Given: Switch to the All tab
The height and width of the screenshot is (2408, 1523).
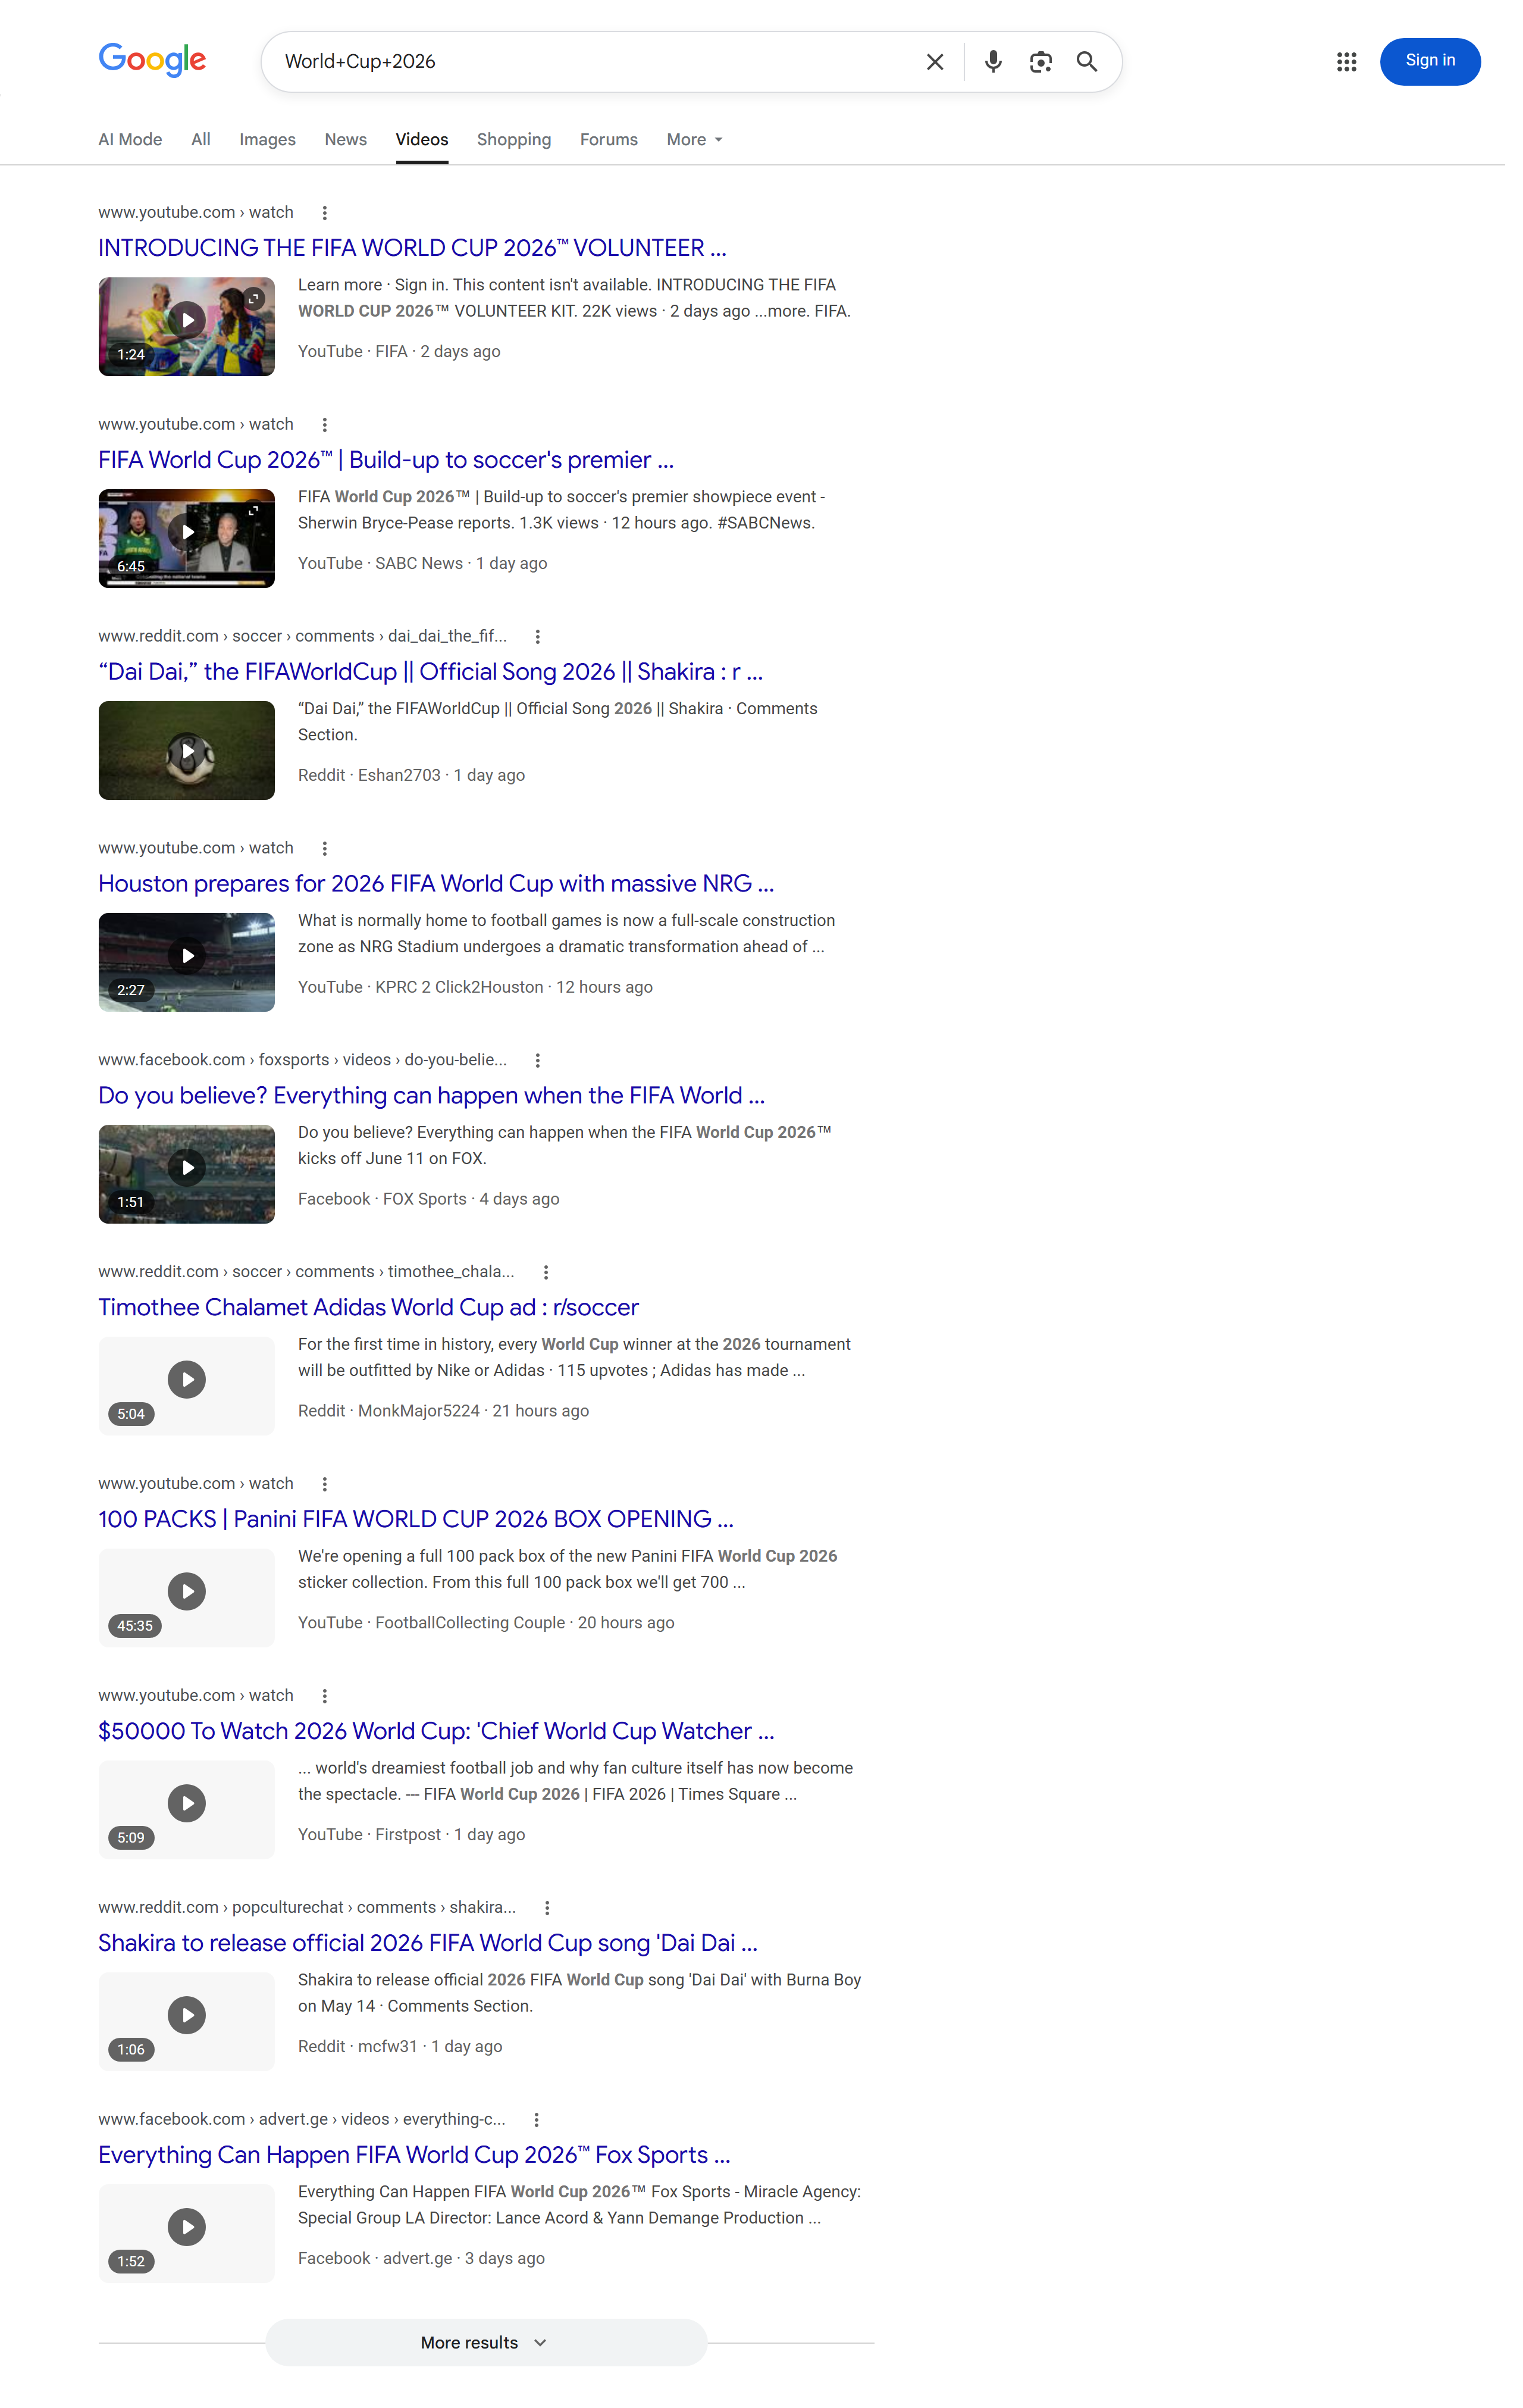Looking at the screenshot, I should click(201, 140).
